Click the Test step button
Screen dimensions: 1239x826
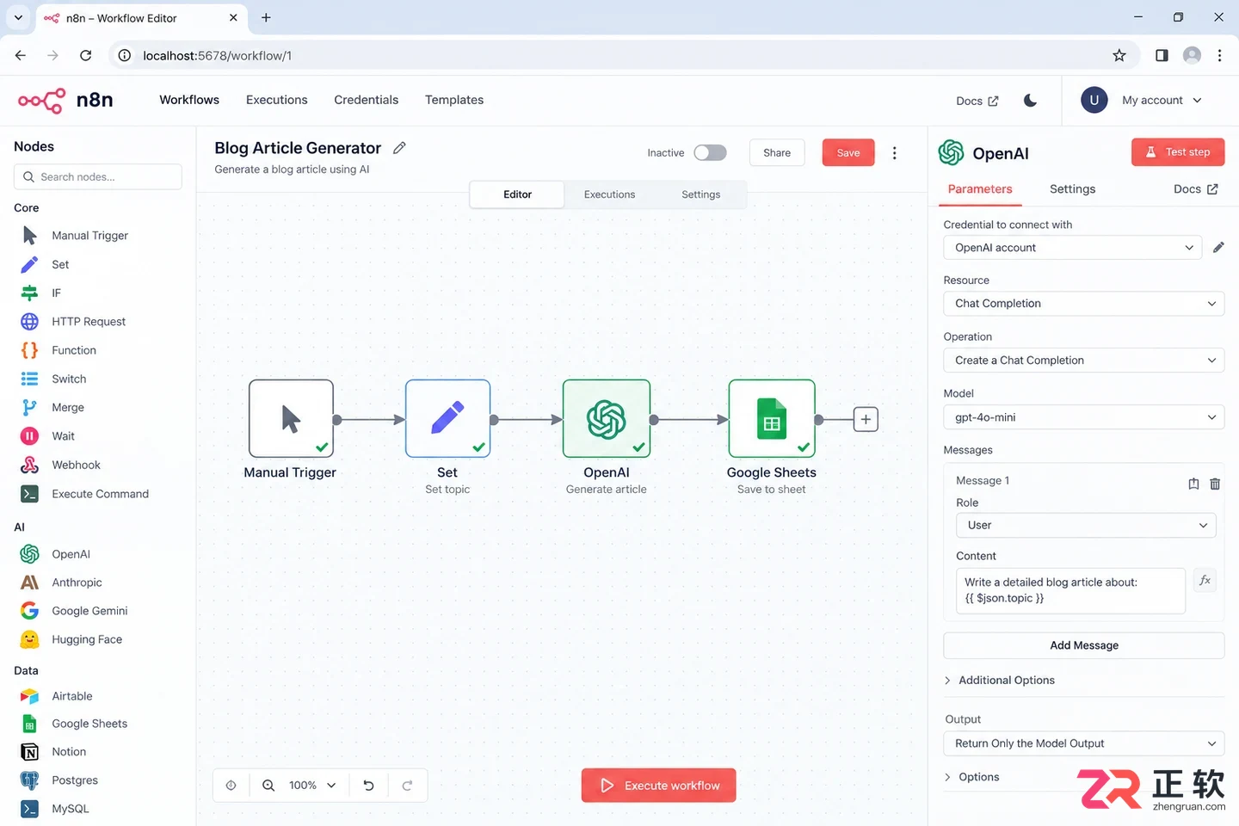coord(1177,152)
